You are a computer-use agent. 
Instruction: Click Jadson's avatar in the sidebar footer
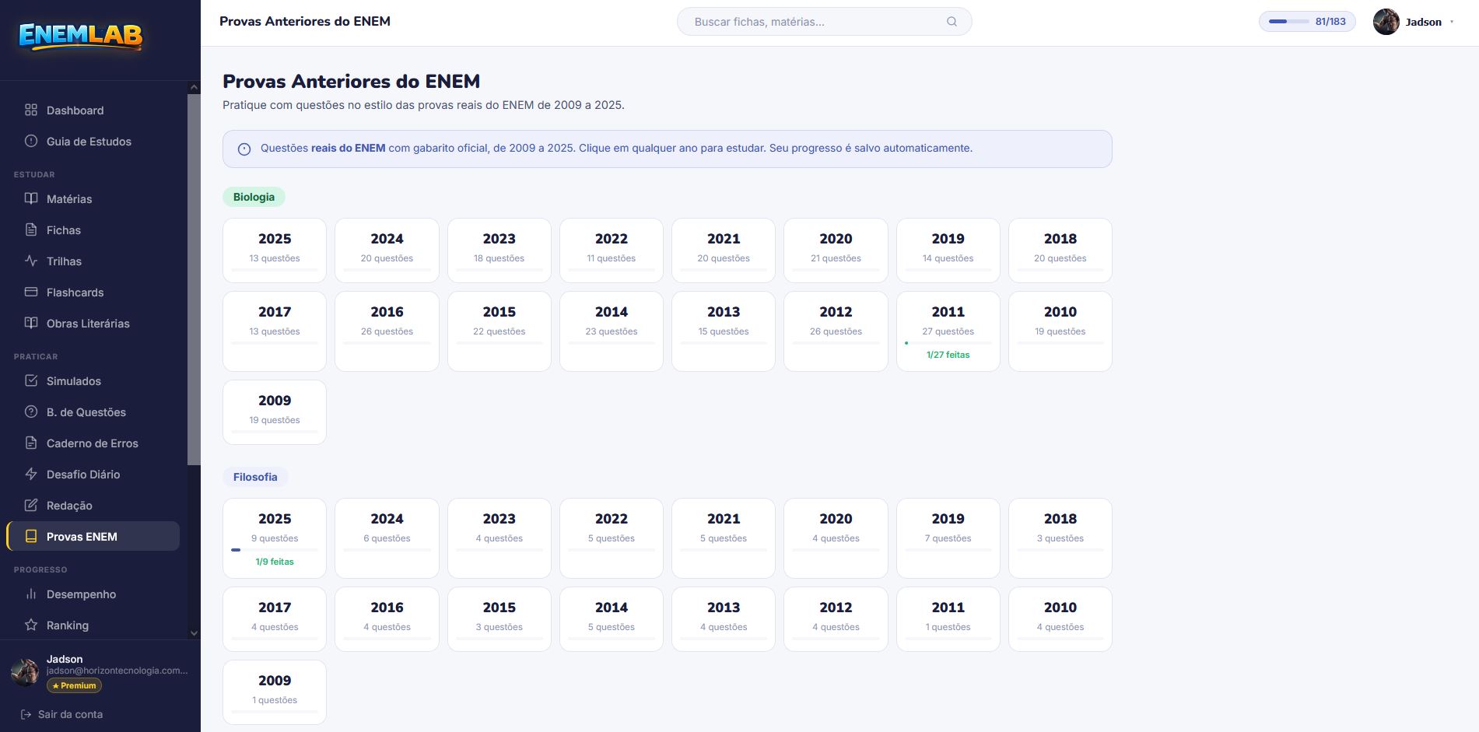pyautogui.click(x=25, y=671)
